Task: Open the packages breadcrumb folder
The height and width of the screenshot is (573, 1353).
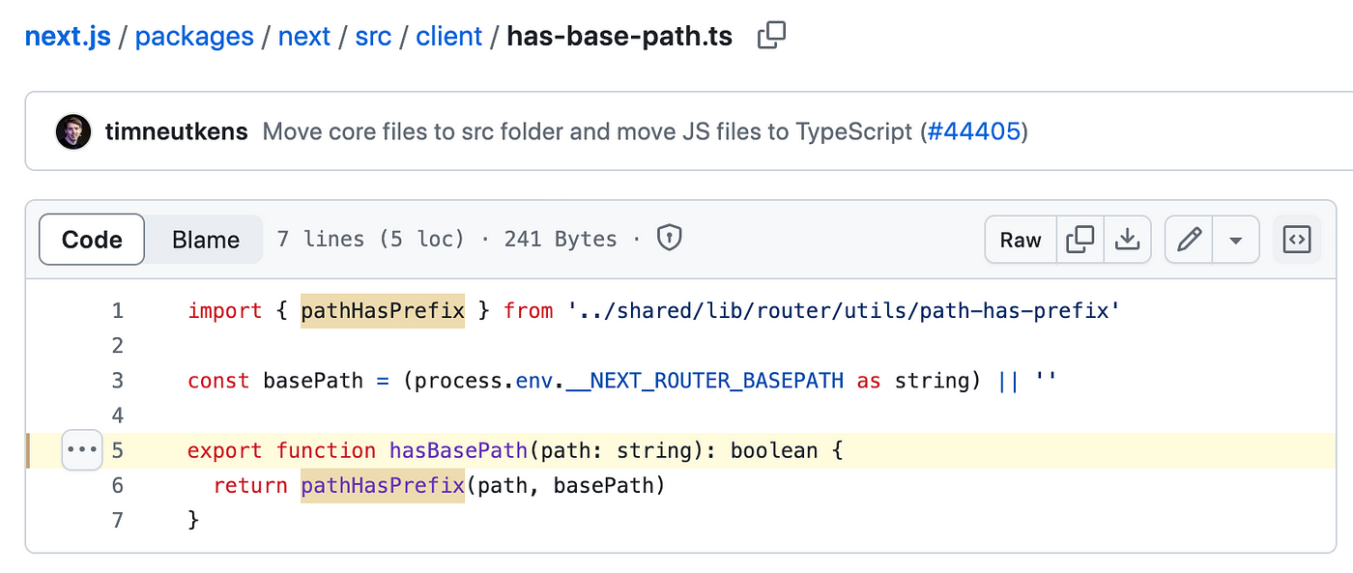Action: (194, 37)
